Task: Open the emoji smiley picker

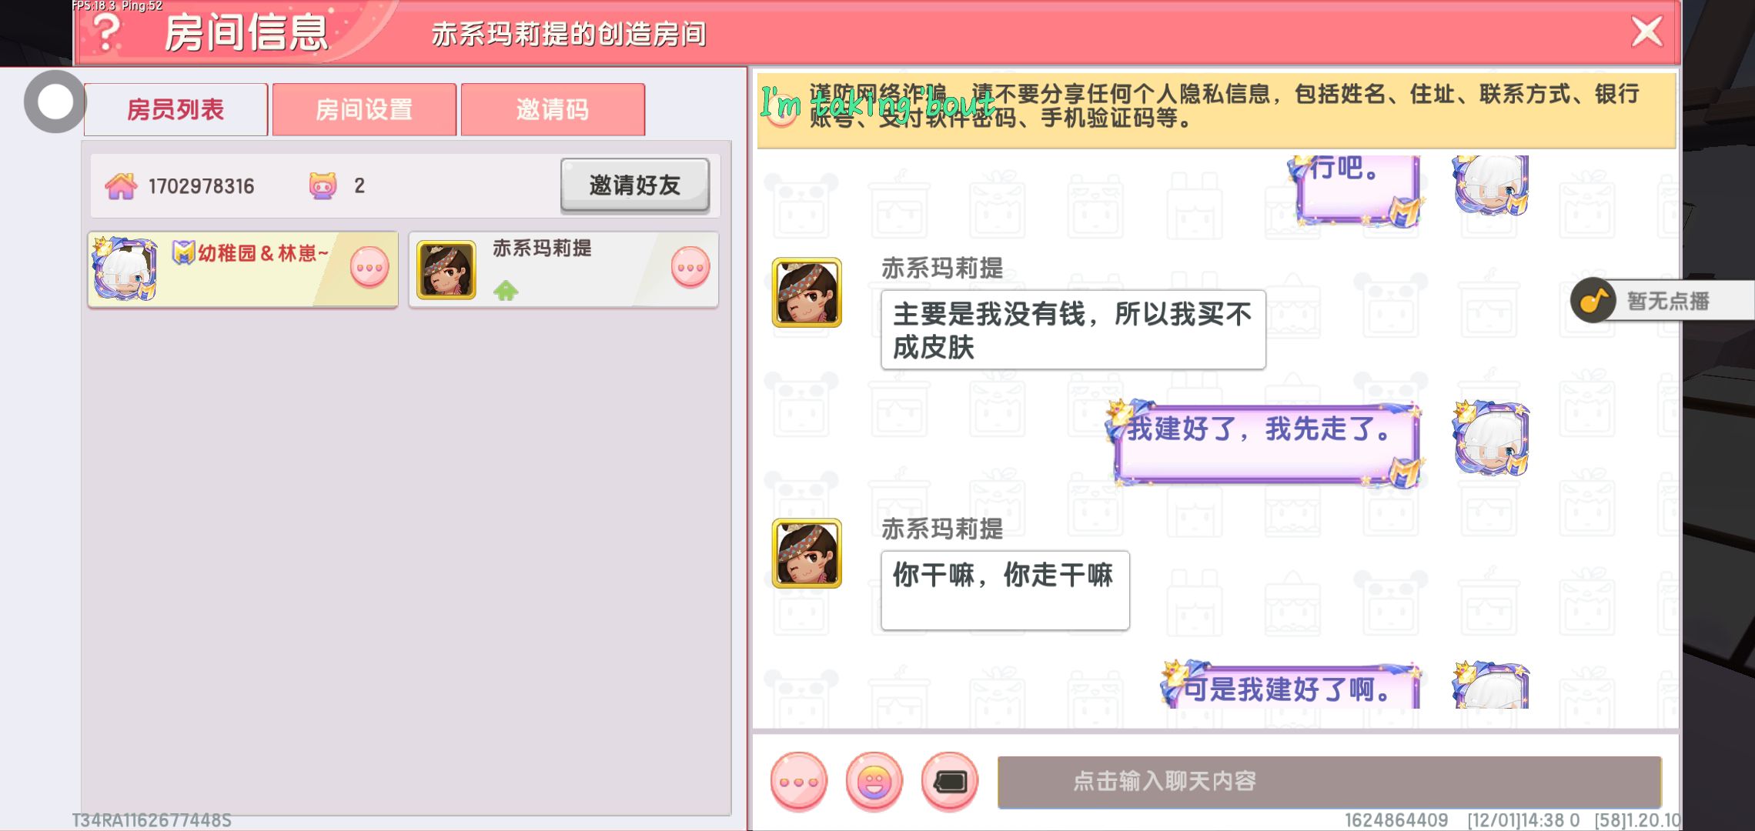Action: click(x=874, y=782)
